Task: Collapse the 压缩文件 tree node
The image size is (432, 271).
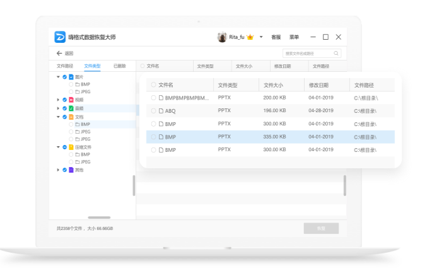Action: [x=58, y=147]
